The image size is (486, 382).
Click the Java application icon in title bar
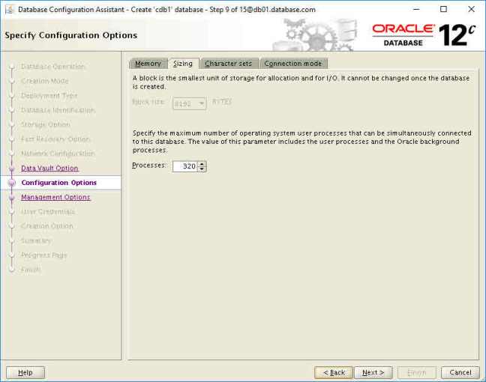click(x=8, y=9)
